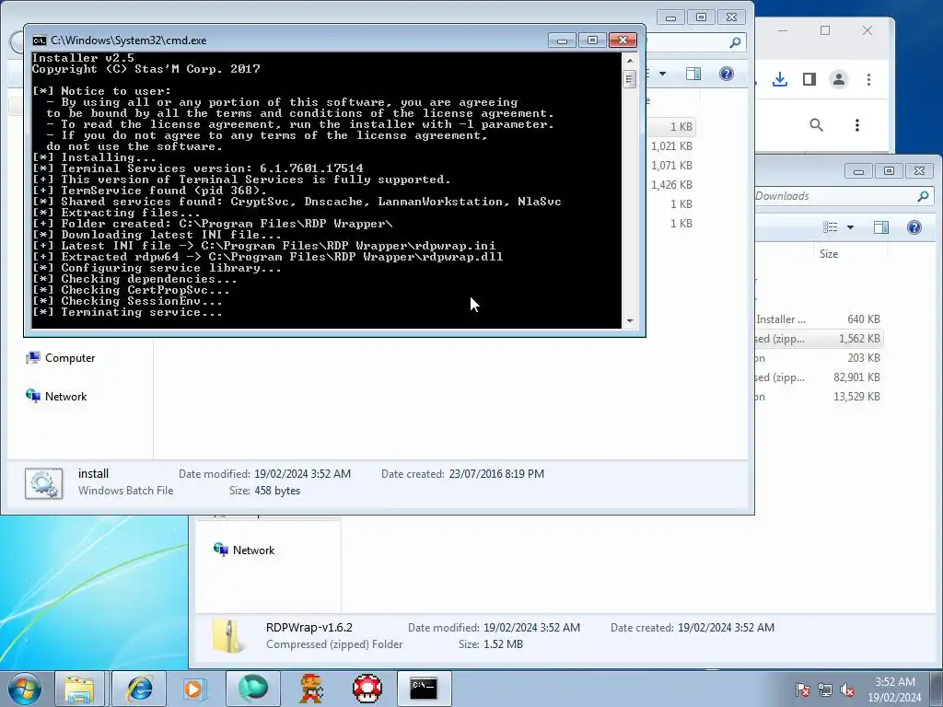Screen dimensions: 943x707
Task: Open the browser three-dot menu
Action: point(868,79)
